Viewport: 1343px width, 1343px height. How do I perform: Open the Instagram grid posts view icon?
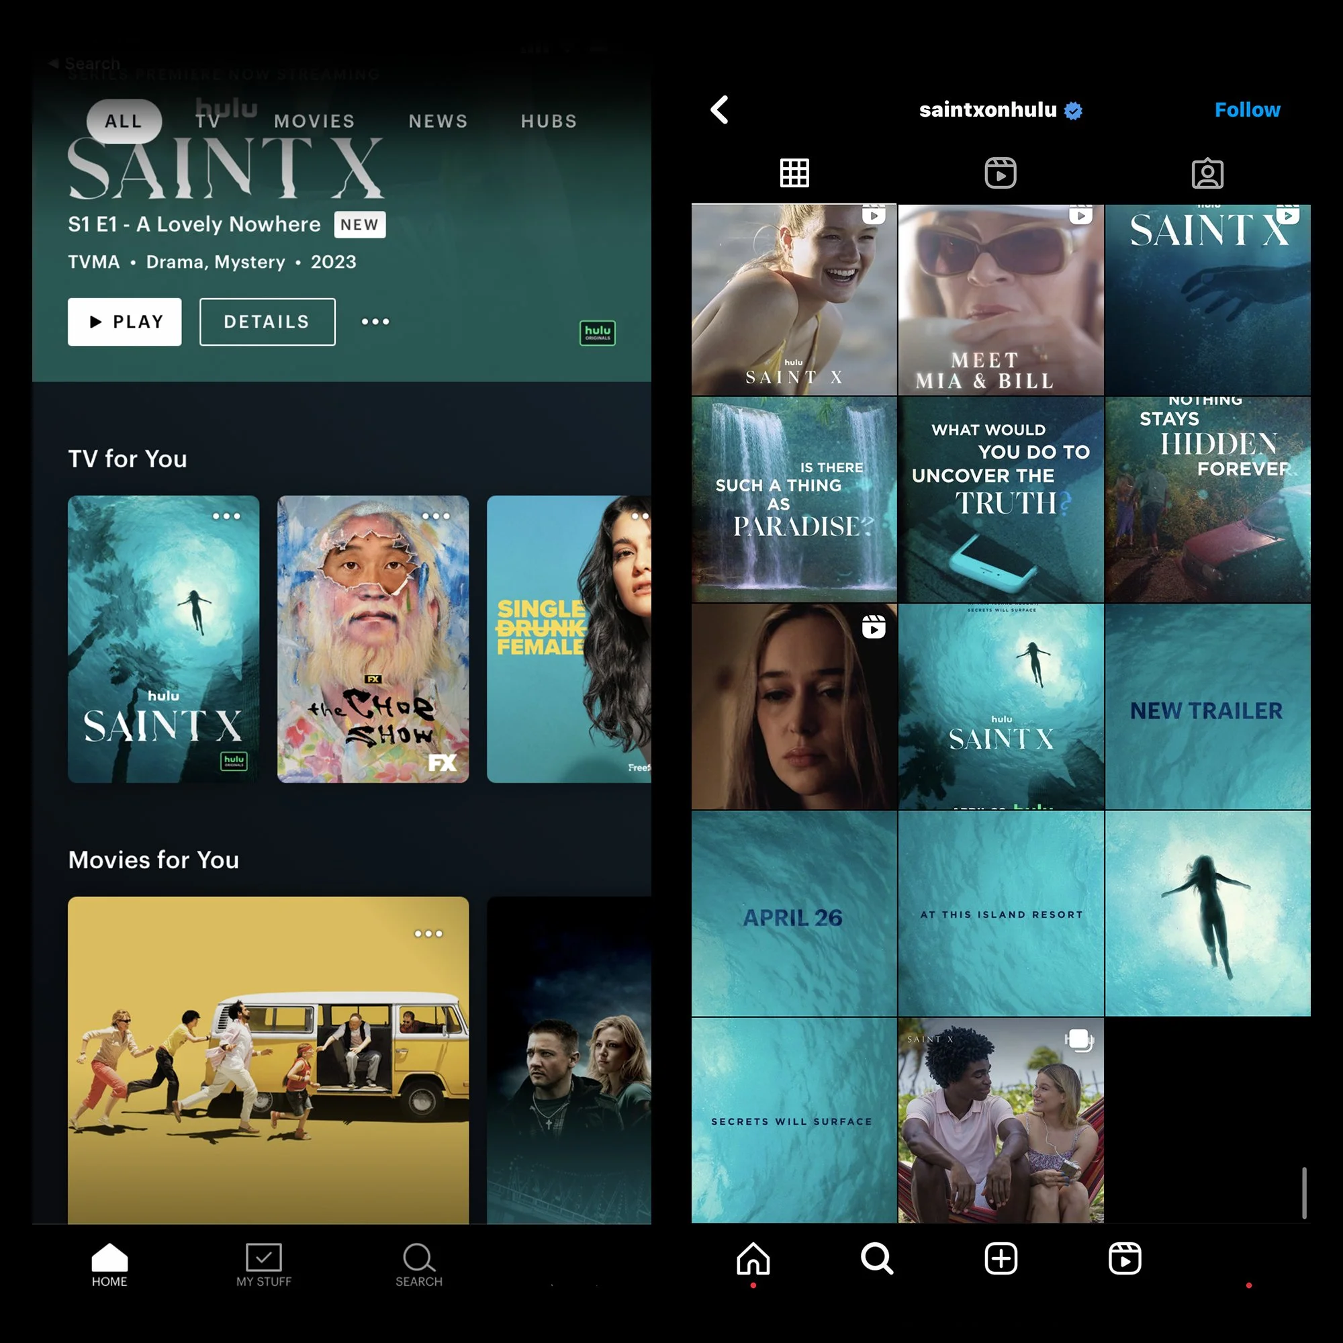coord(794,173)
